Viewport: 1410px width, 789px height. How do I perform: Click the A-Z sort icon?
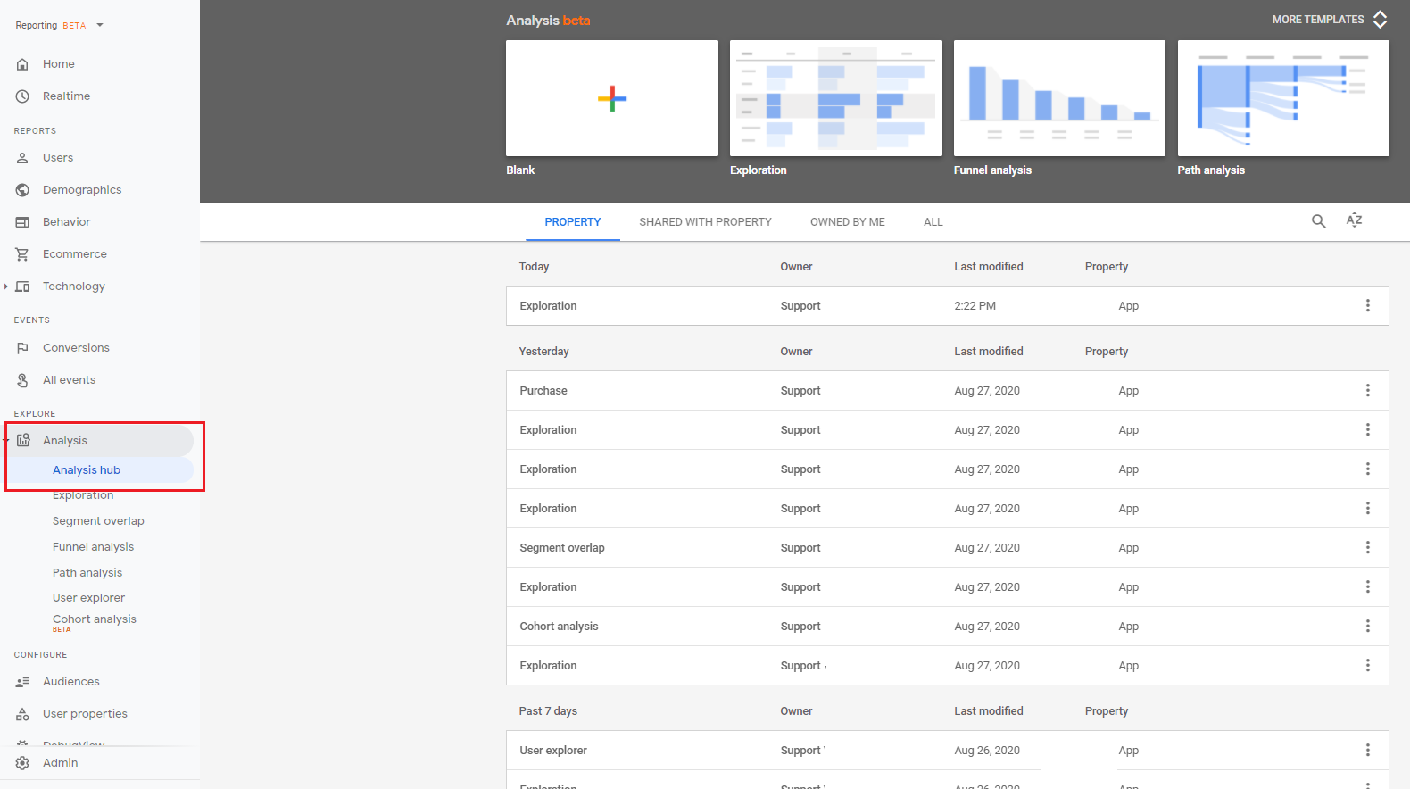1354,220
